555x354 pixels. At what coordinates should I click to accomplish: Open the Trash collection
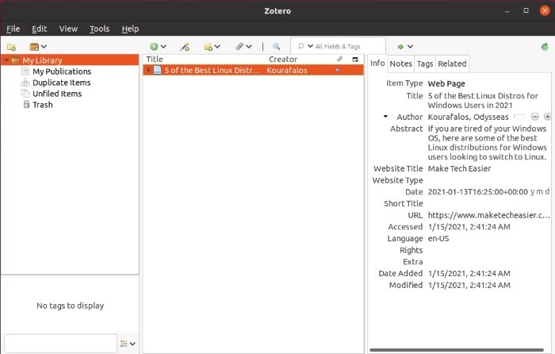point(43,105)
